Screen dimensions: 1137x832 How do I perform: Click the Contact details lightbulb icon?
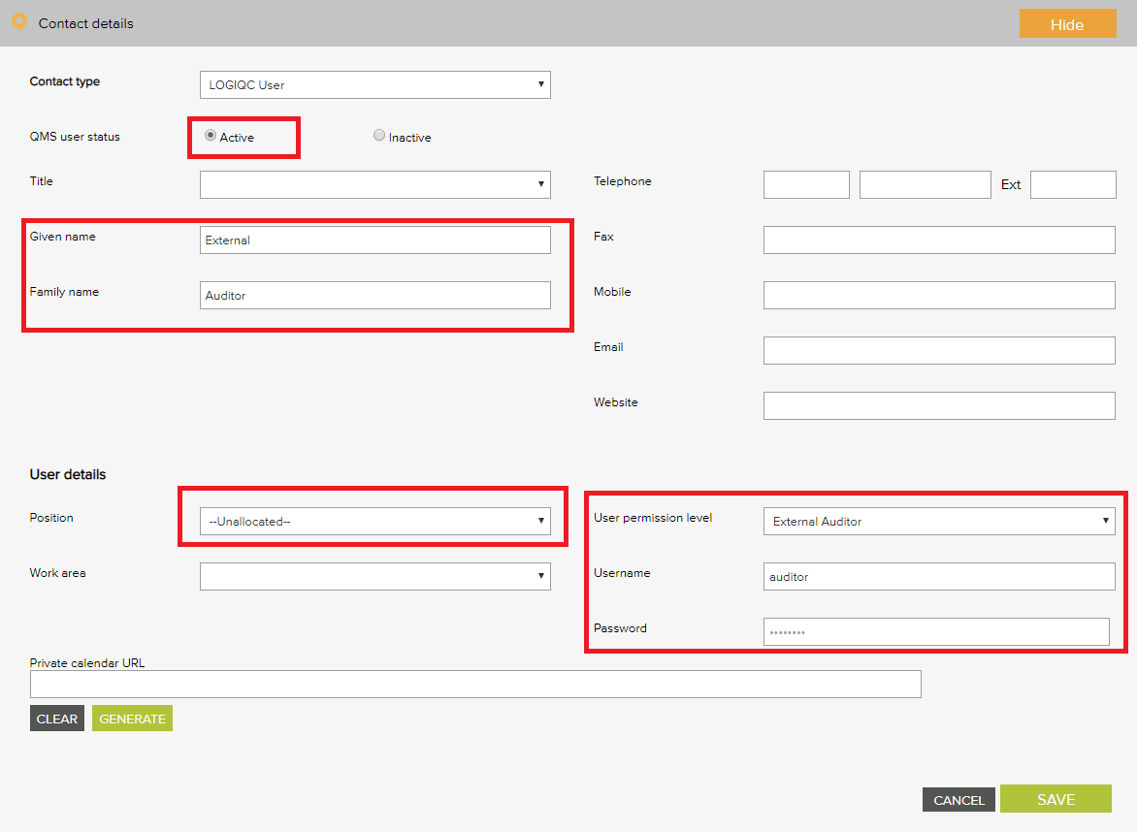[x=18, y=22]
